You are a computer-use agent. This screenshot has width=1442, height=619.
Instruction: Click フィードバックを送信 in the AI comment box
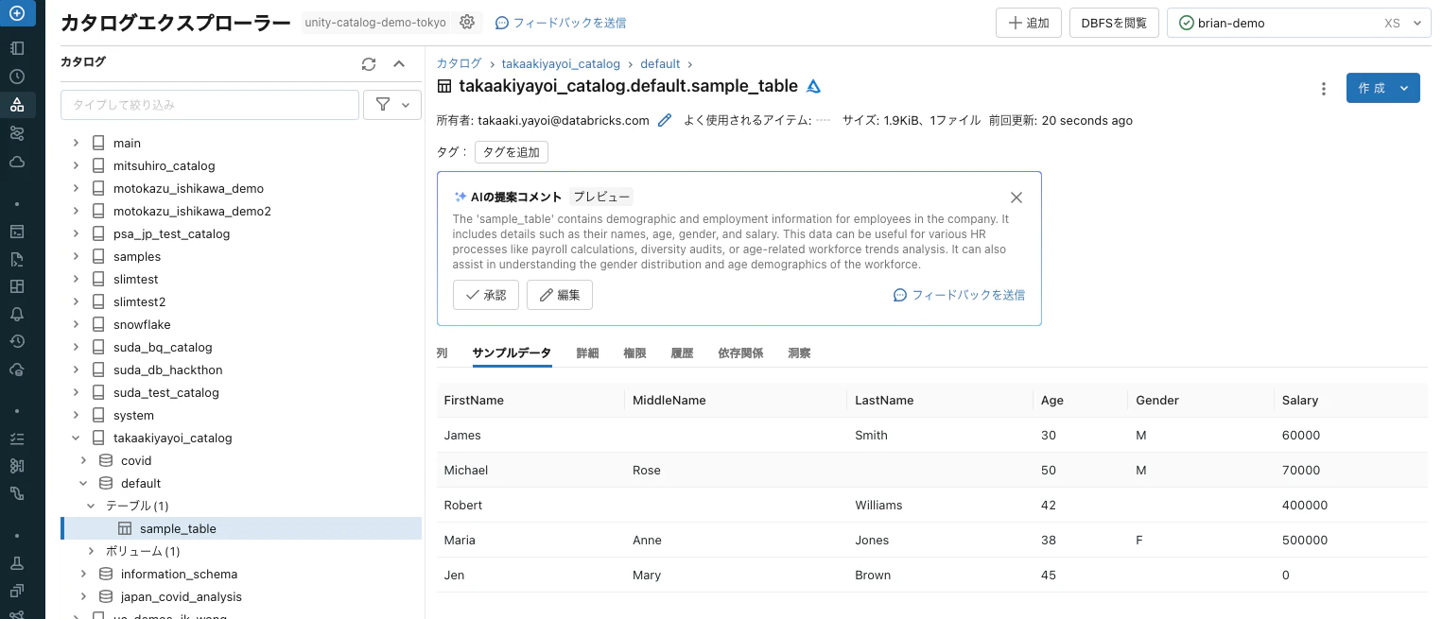[x=959, y=295]
